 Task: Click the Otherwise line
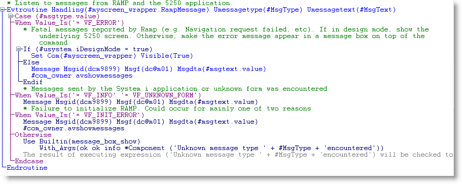(x=33, y=135)
